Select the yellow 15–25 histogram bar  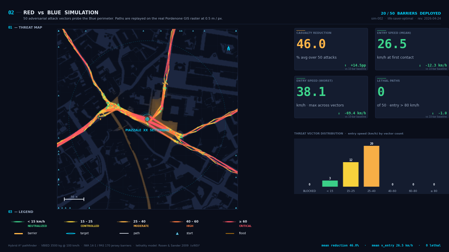click(351, 174)
